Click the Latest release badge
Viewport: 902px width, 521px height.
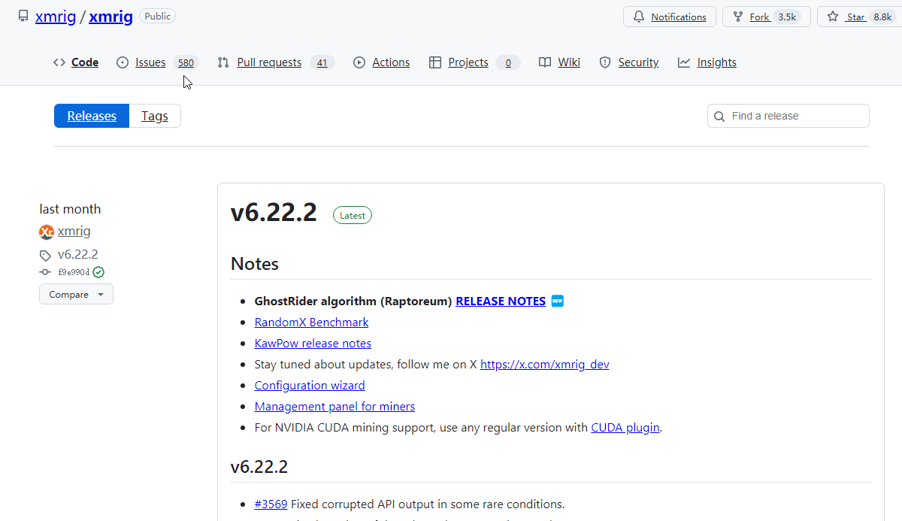(x=352, y=215)
